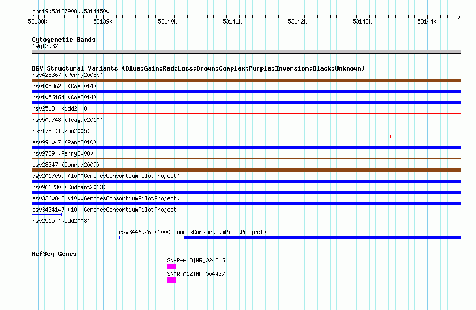Viewport: 476px width, 310px height.
Task: Select the magenta SNAR-A13 gene box
Action: [172, 267]
